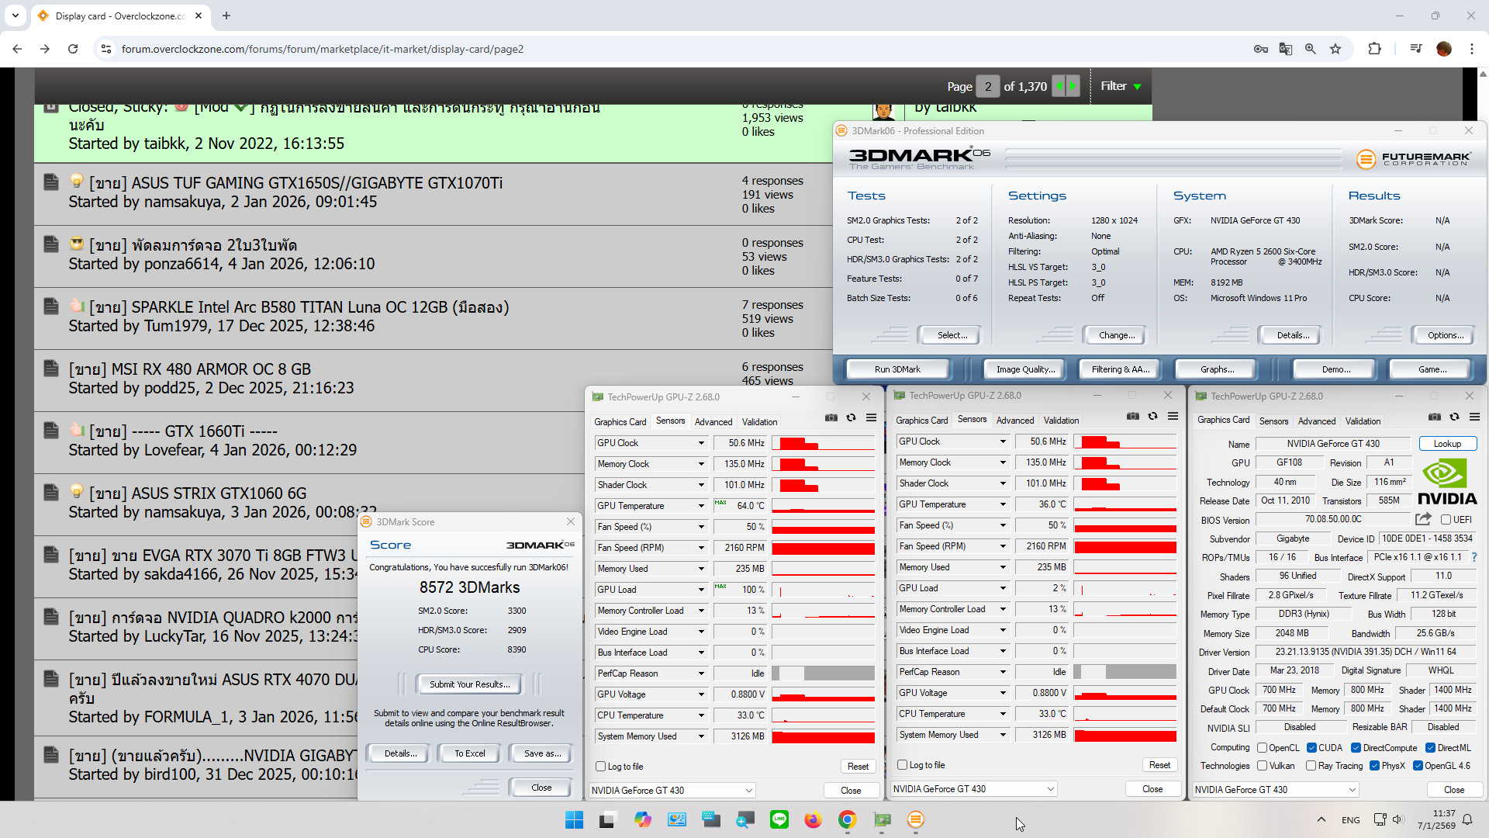The width and height of the screenshot is (1489, 838).
Task: Open the LINE app from taskbar
Action: [779, 819]
